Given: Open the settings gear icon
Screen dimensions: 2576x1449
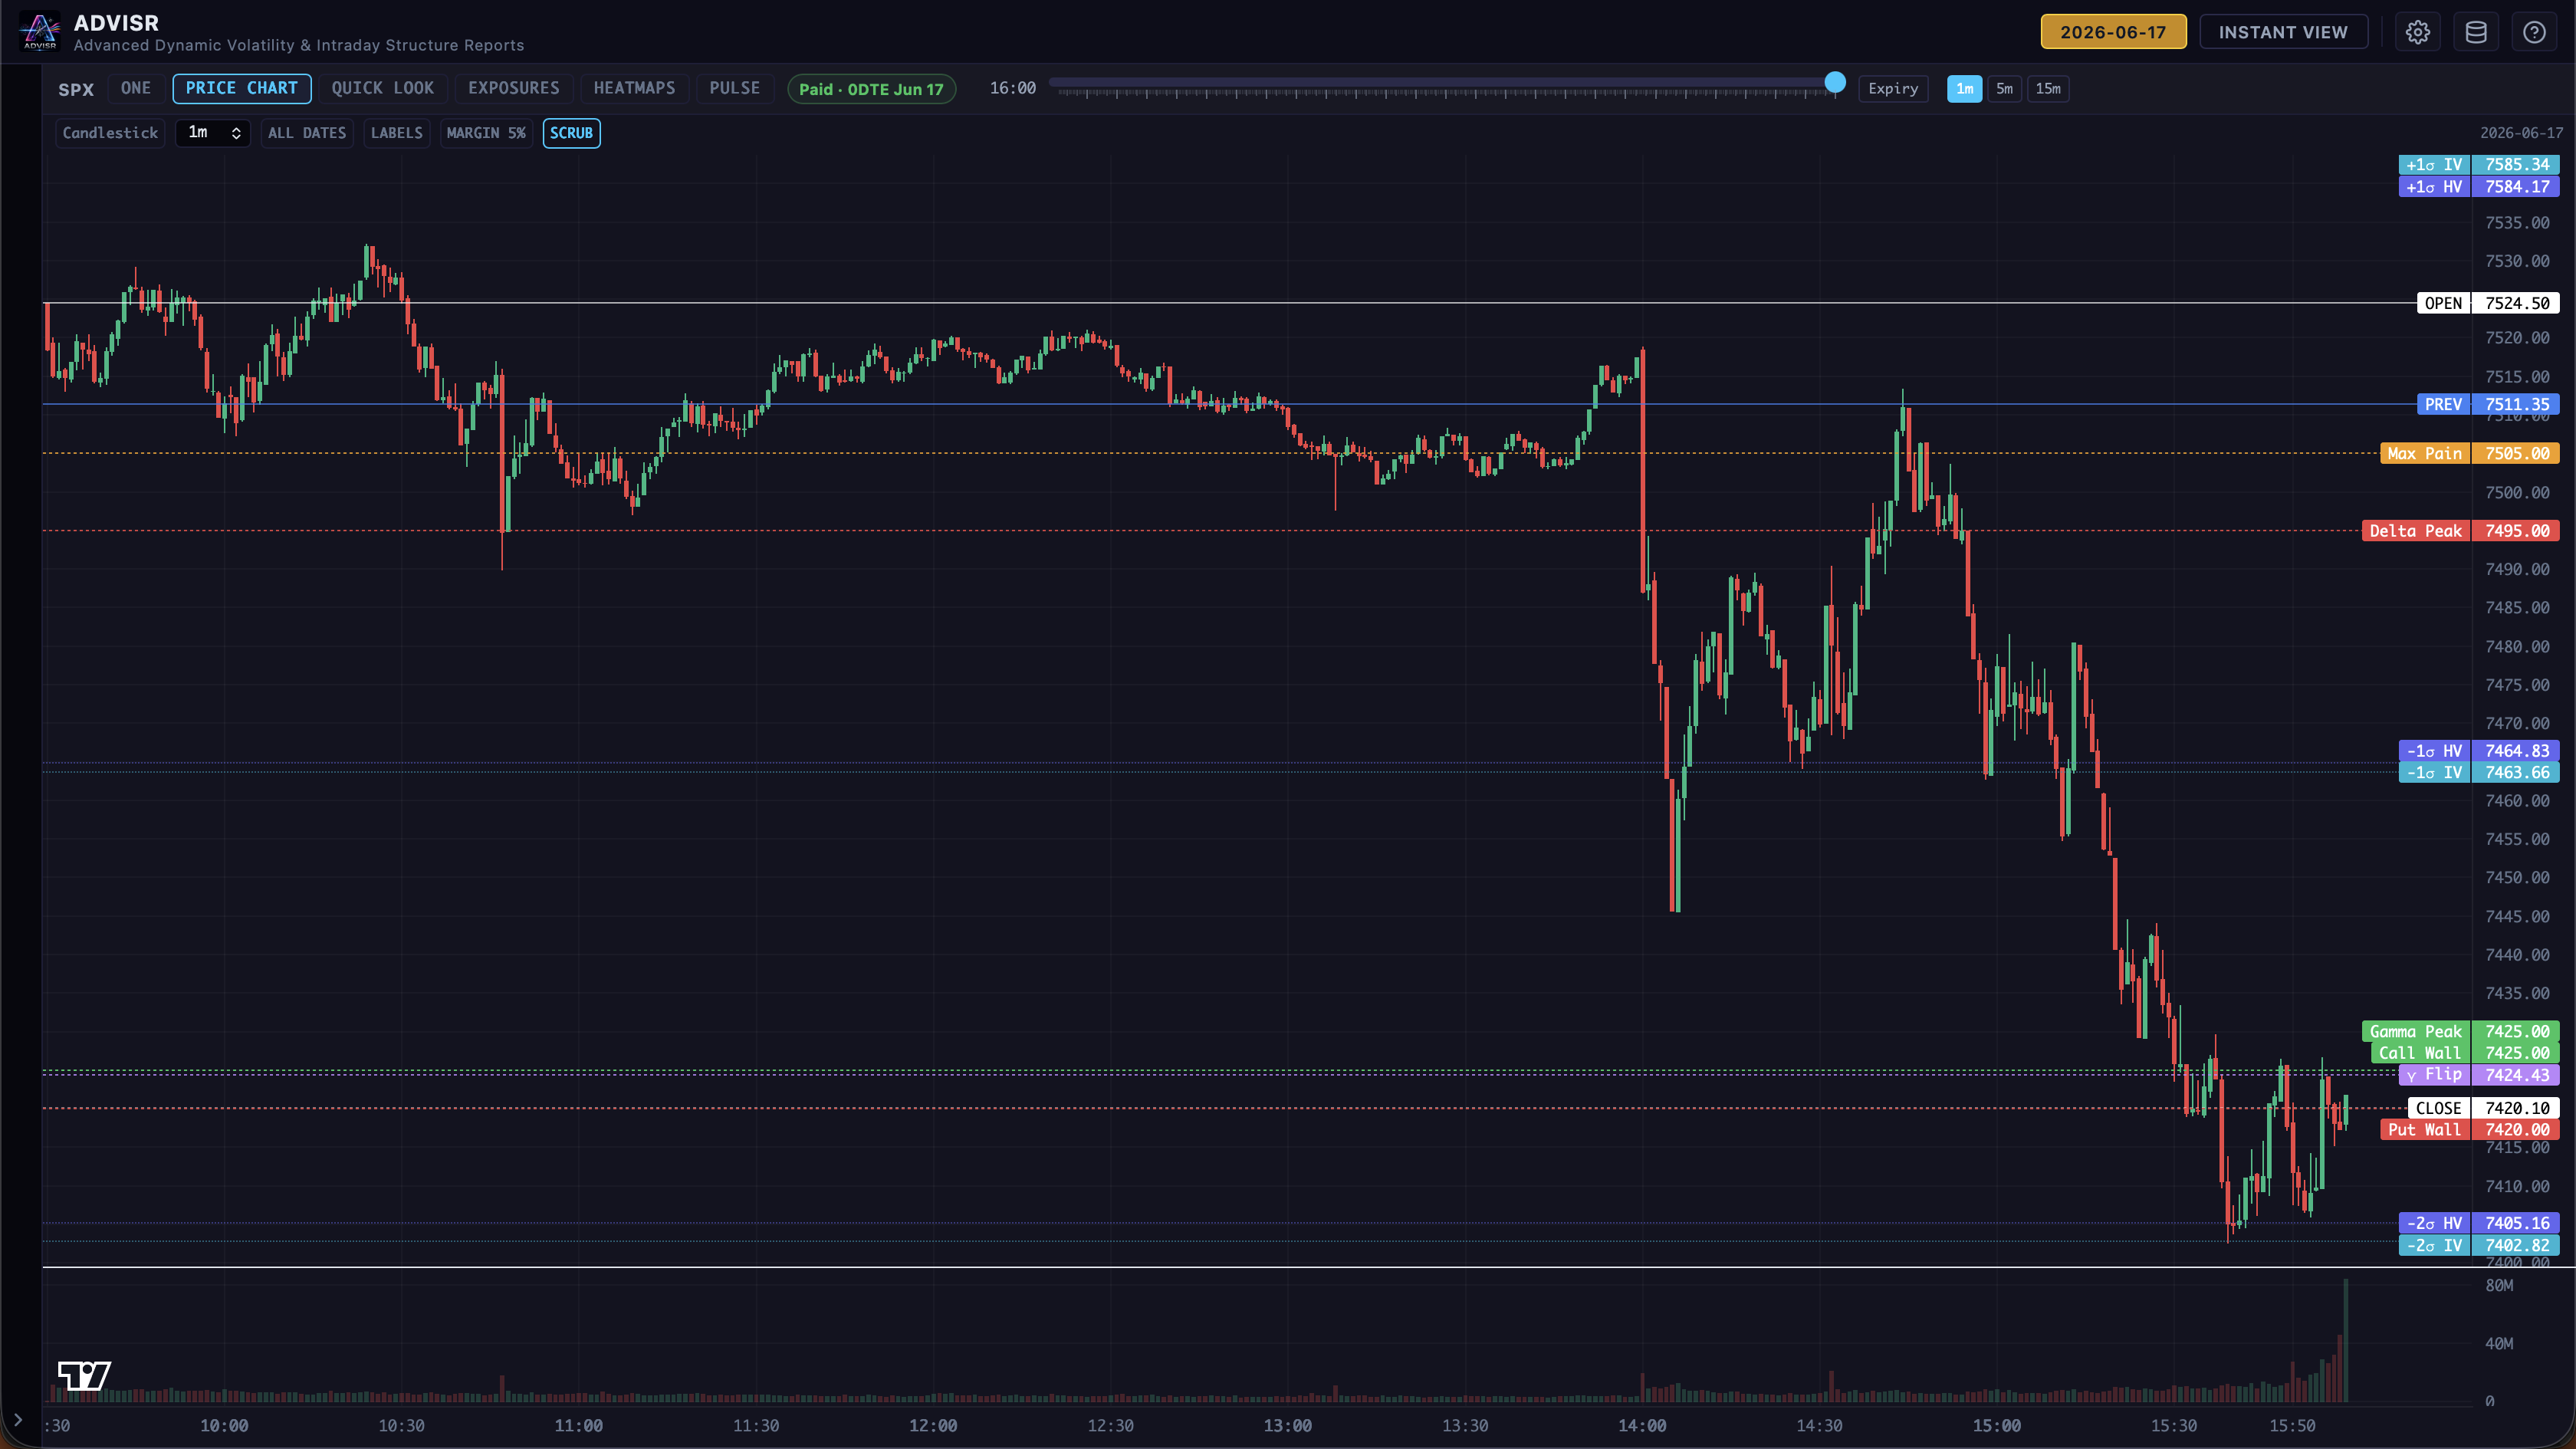Looking at the screenshot, I should pyautogui.click(x=2417, y=32).
